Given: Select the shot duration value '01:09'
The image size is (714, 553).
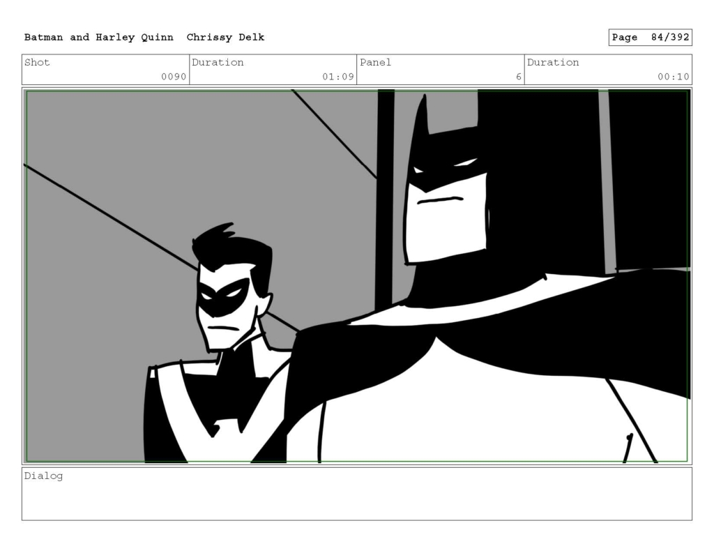Looking at the screenshot, I should click(x=338, y=77).
